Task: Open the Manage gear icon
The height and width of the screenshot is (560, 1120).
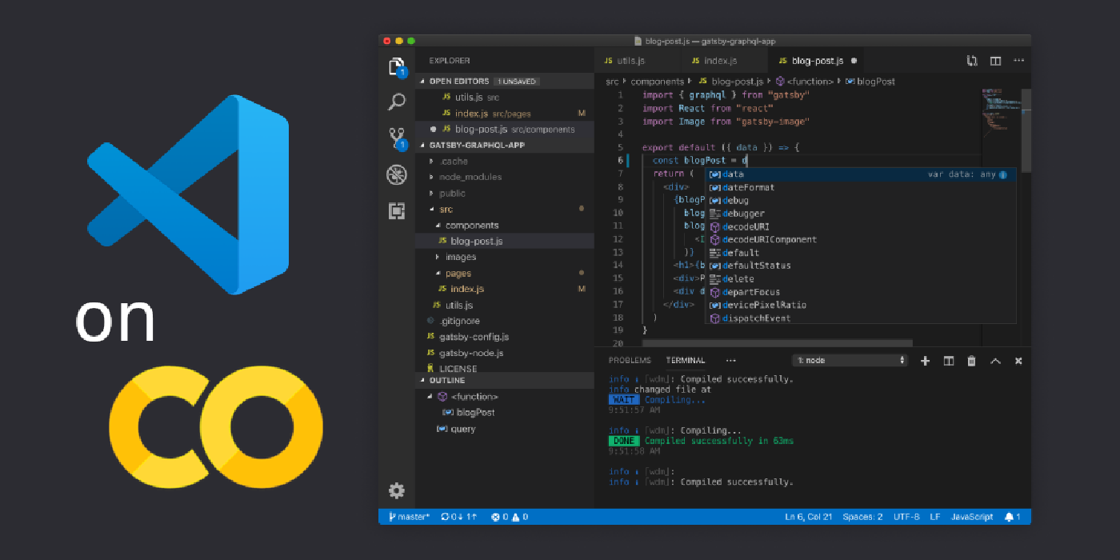Action: [397, 490]
